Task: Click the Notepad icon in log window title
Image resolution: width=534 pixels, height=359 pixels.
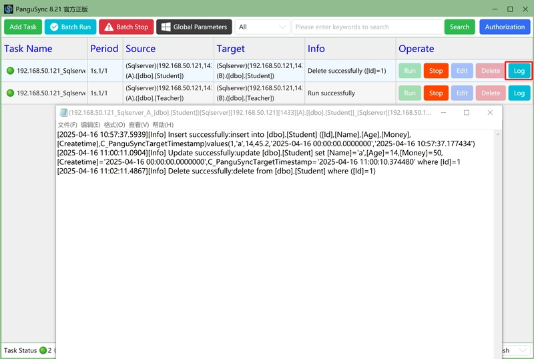Action: [x=63, y=113]
